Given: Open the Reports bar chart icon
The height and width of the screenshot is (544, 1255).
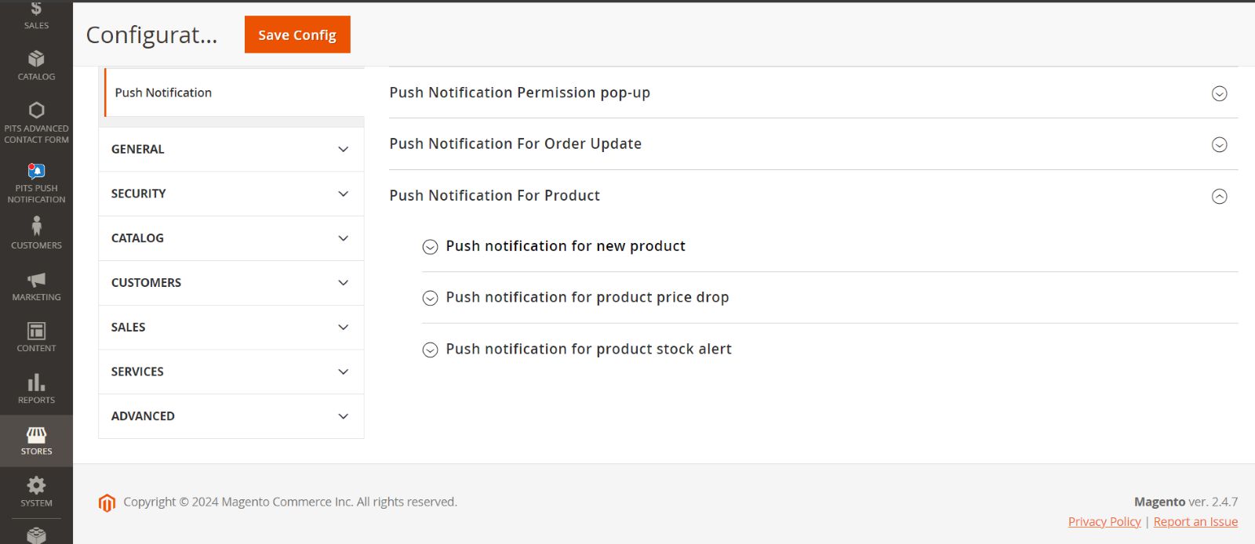Looking at the screenshot, I should pos(36,382).
